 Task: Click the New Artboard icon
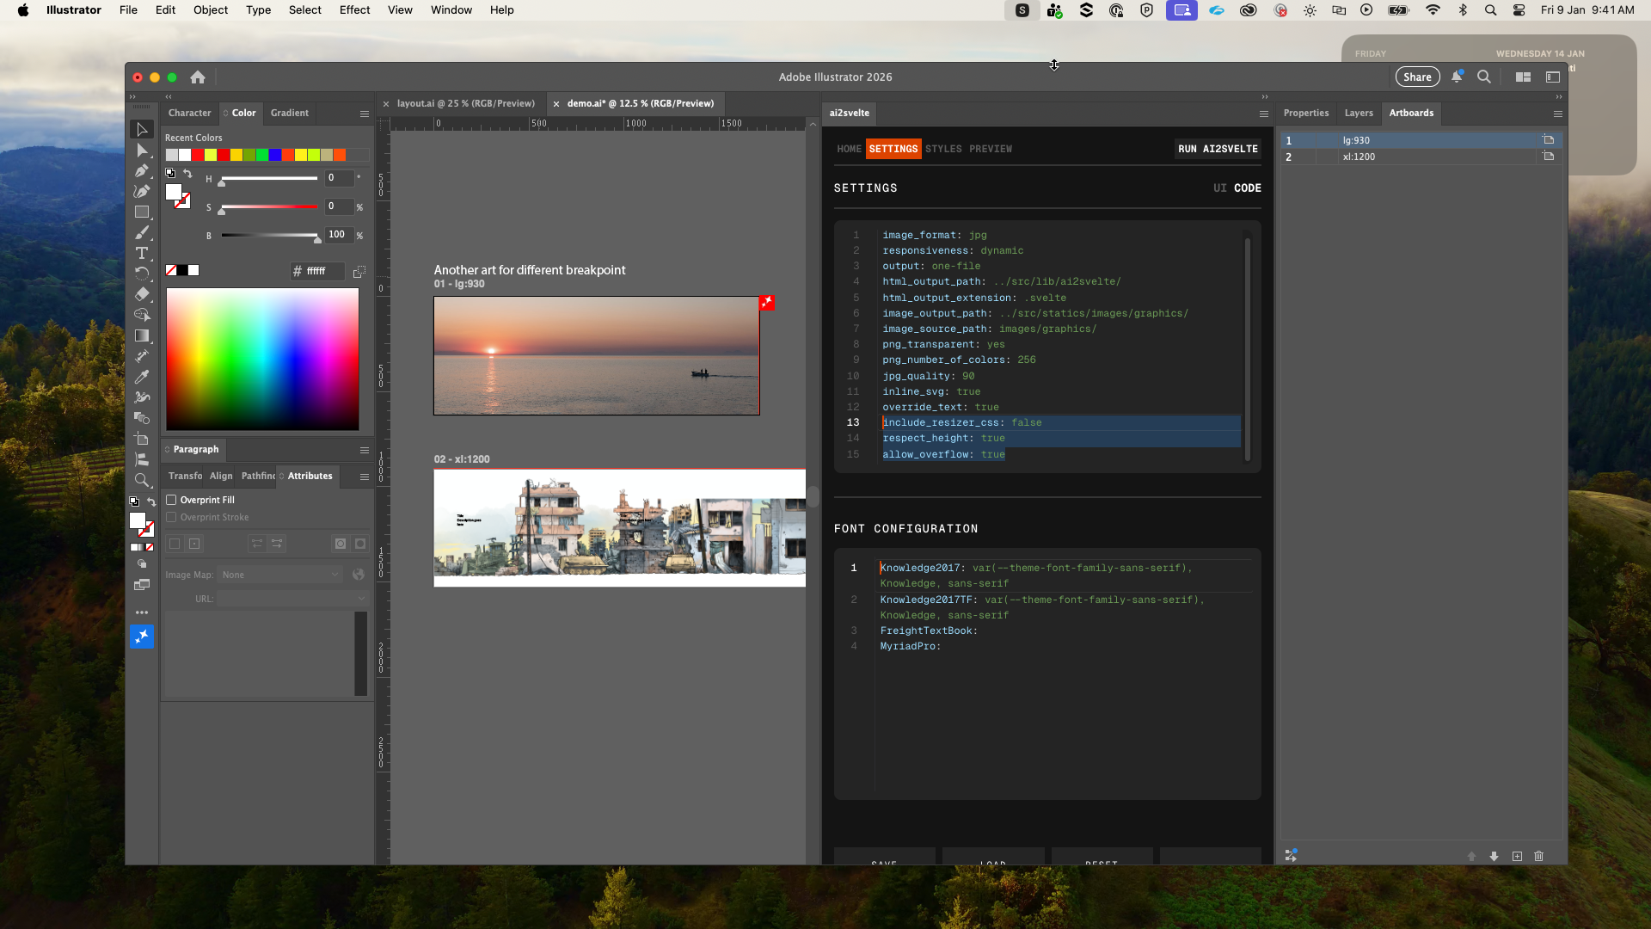1517,856
